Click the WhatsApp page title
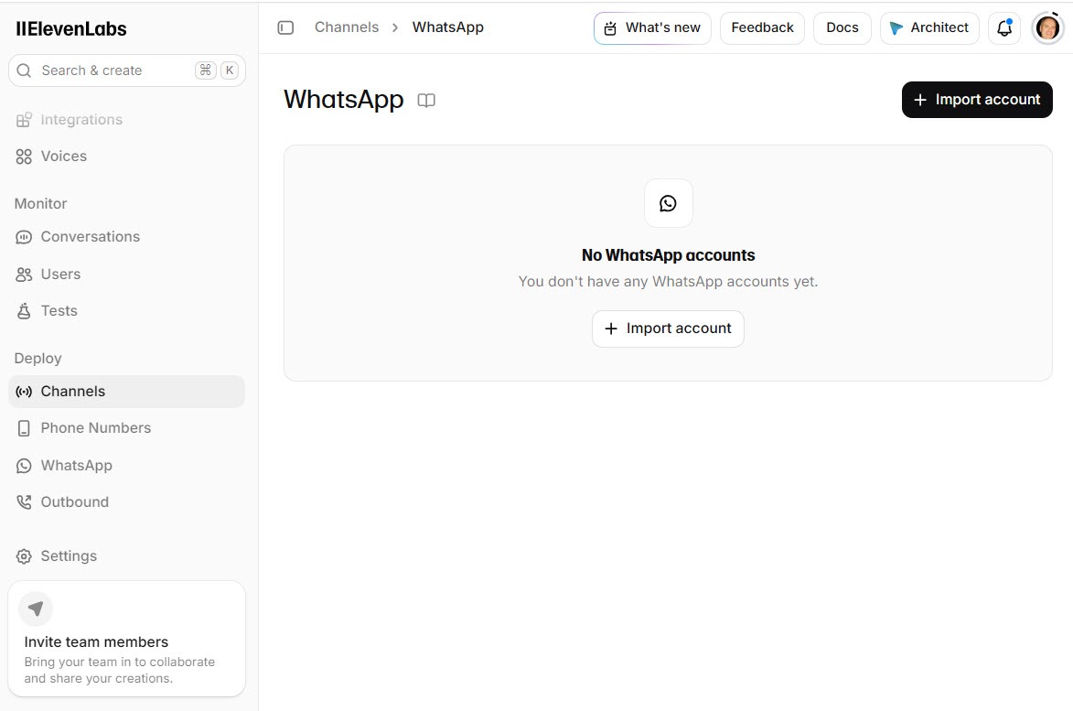 pyautogui.click(x=344, y=100)
